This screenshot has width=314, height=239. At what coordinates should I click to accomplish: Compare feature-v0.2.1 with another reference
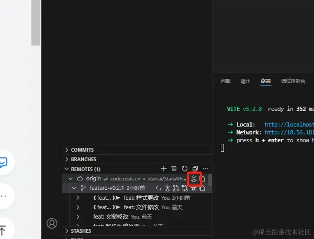point(185,188)
